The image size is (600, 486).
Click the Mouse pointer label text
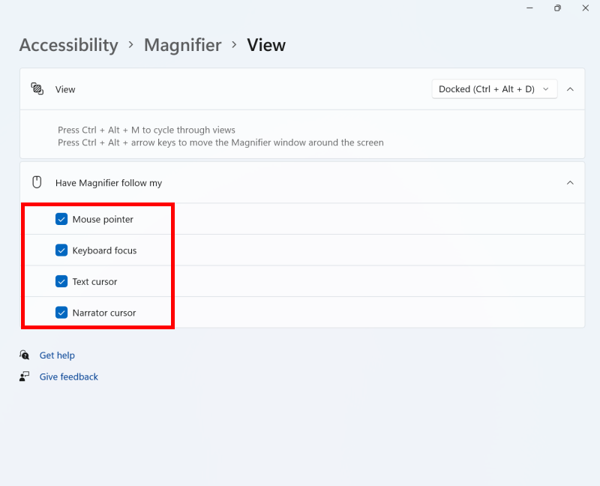[103, 219]
